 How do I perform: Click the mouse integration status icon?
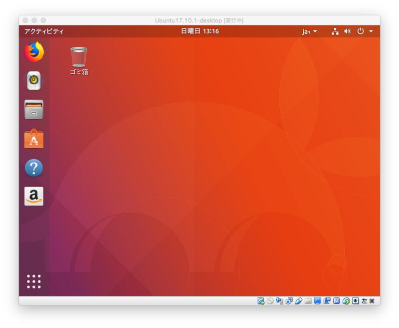(346, 301)
